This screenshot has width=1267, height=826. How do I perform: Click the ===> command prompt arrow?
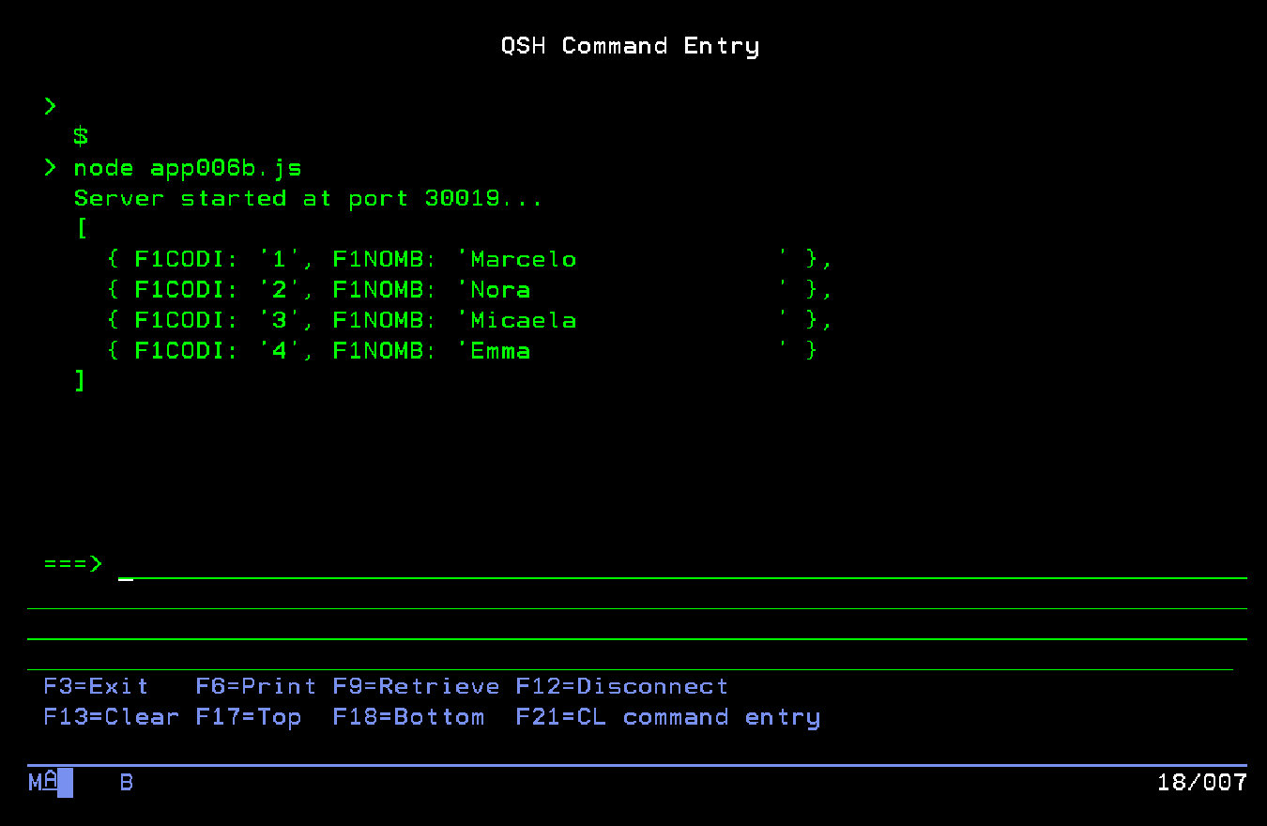(x=71, y=563)
